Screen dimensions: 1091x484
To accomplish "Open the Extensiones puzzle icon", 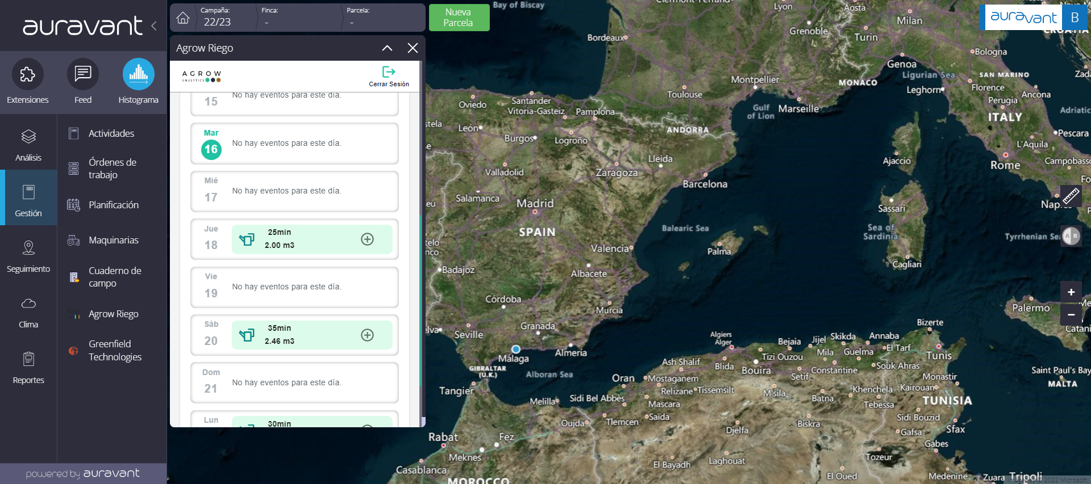I will click(27, 74).
